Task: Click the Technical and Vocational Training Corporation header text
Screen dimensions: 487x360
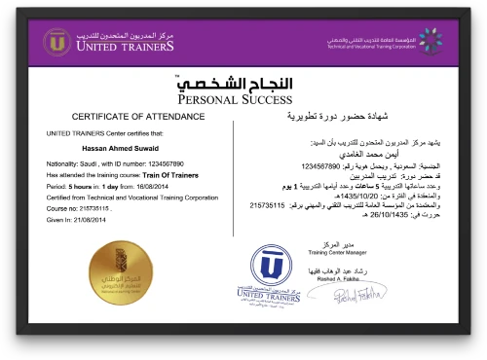Action: click(x=371, y=44)
